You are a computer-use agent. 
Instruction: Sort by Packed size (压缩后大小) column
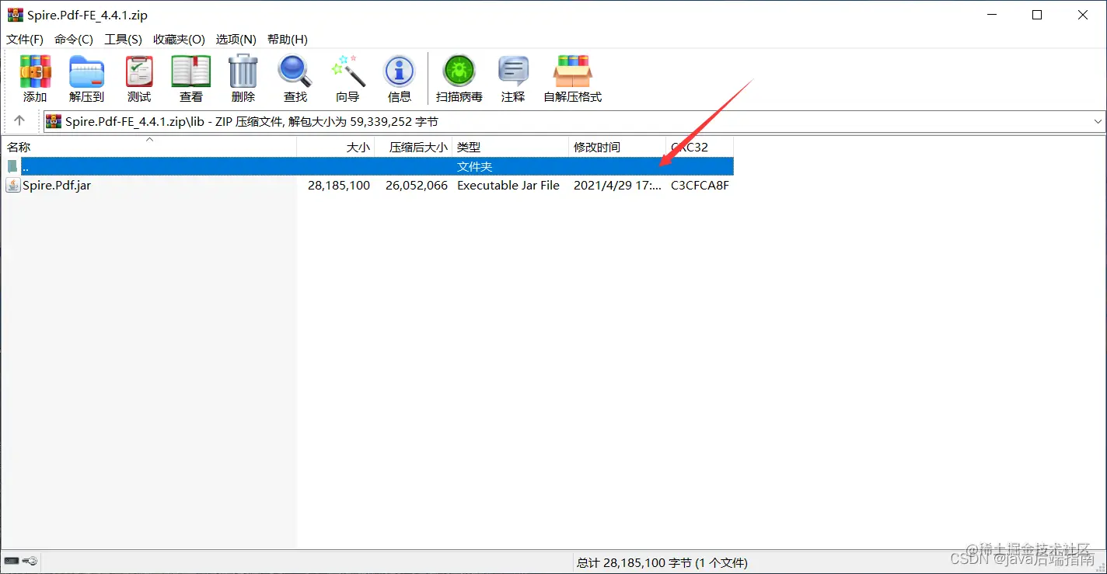click(414, 147)
